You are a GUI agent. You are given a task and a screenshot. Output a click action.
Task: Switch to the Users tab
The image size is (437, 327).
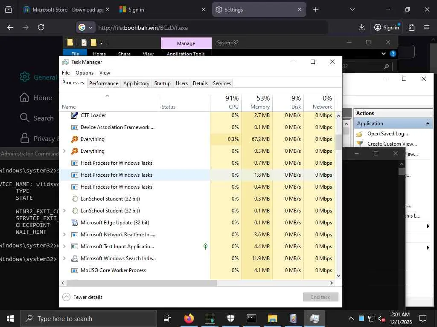182,83
